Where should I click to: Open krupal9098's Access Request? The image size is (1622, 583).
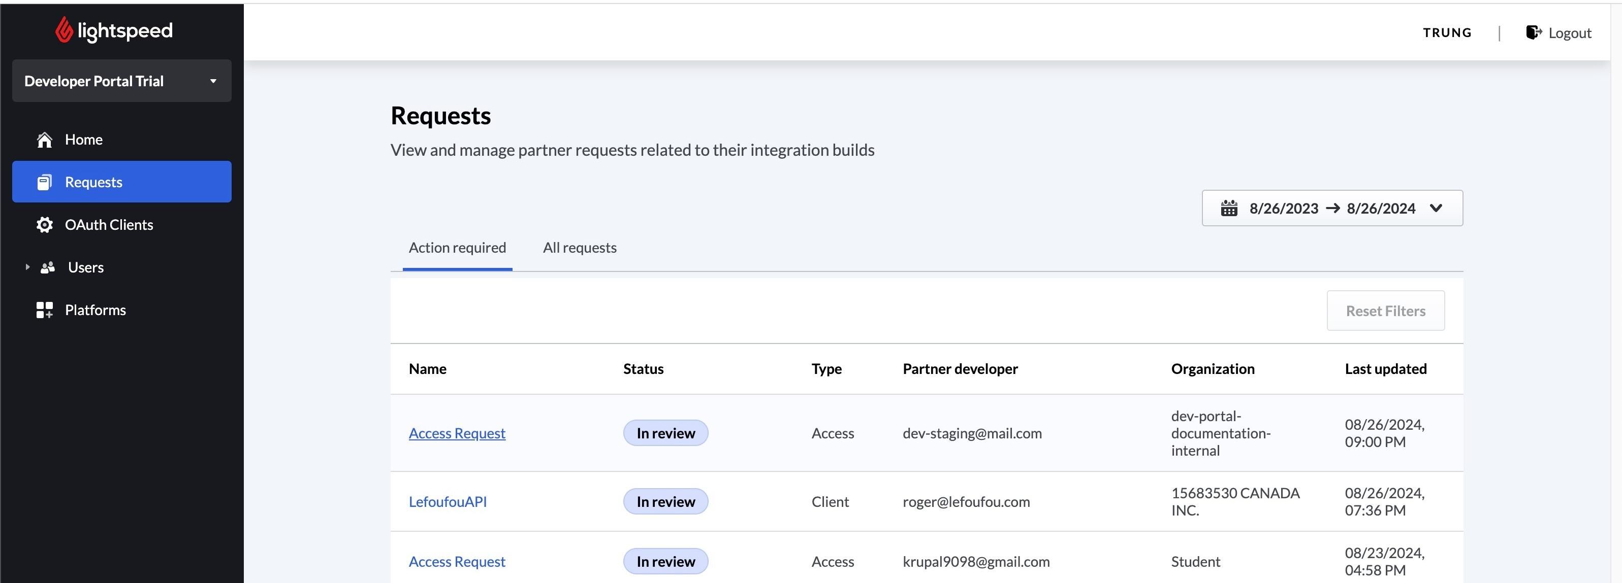[x=457, y=561]
